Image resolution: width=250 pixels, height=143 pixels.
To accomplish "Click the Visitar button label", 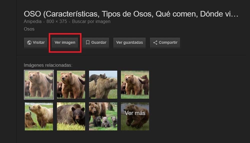I will [39, 43].
